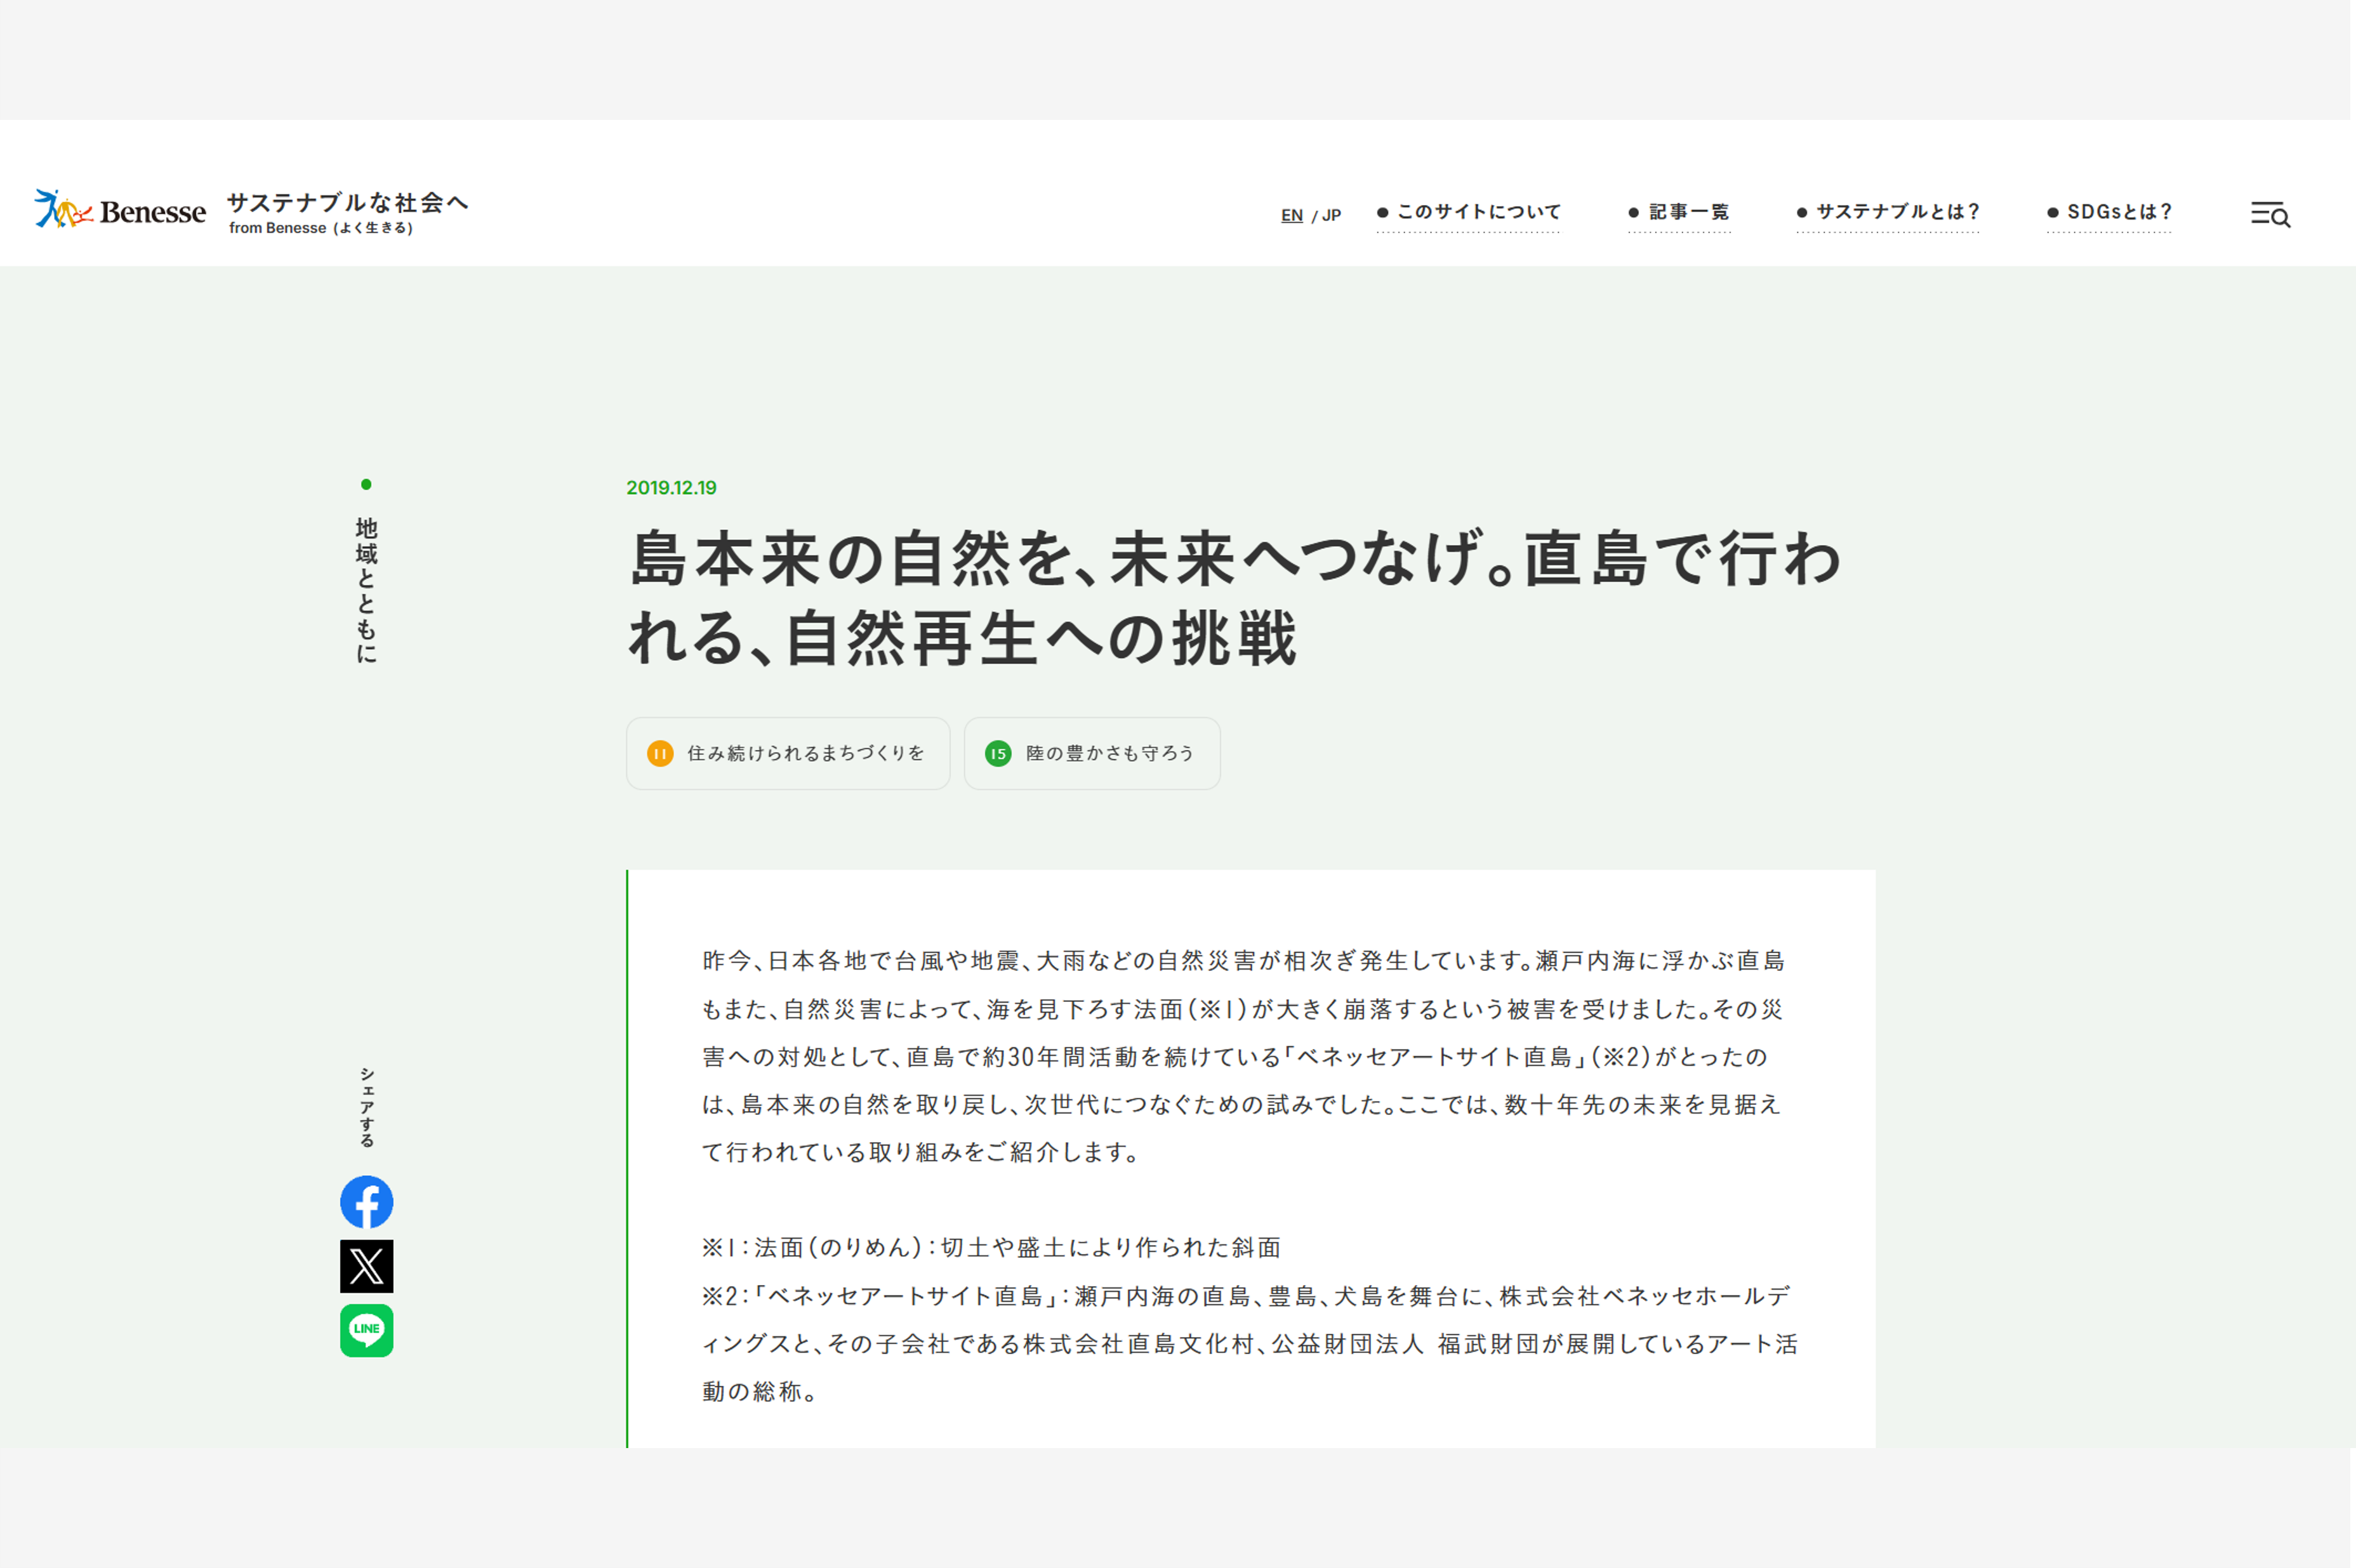The width and height of the screenshot is (2356, 1568).
Task: Select JP language option
Action: pyautogui.click(x=1331, y=215)
